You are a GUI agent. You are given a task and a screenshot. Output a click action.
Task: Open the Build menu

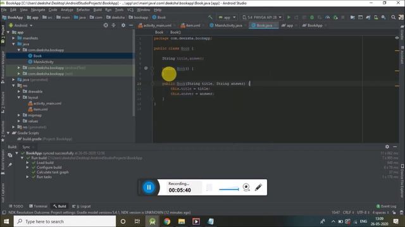[97, 10]
